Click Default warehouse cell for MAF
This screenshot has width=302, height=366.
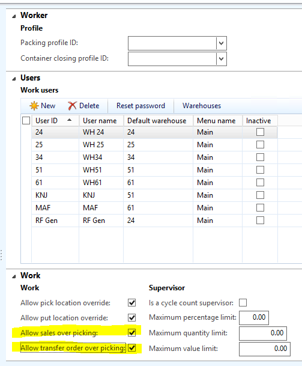[x=158, y=208]
